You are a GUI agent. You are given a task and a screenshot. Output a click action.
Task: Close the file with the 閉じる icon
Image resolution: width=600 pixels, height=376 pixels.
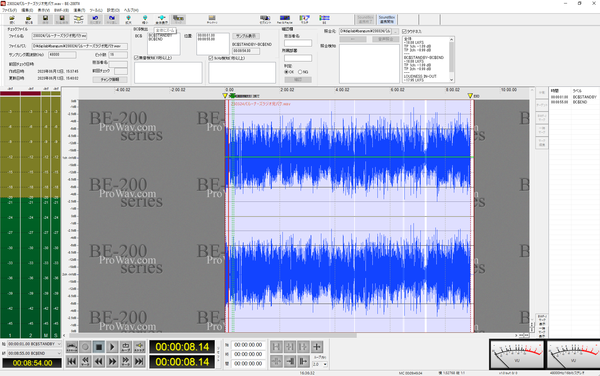[x=29, y=19]
